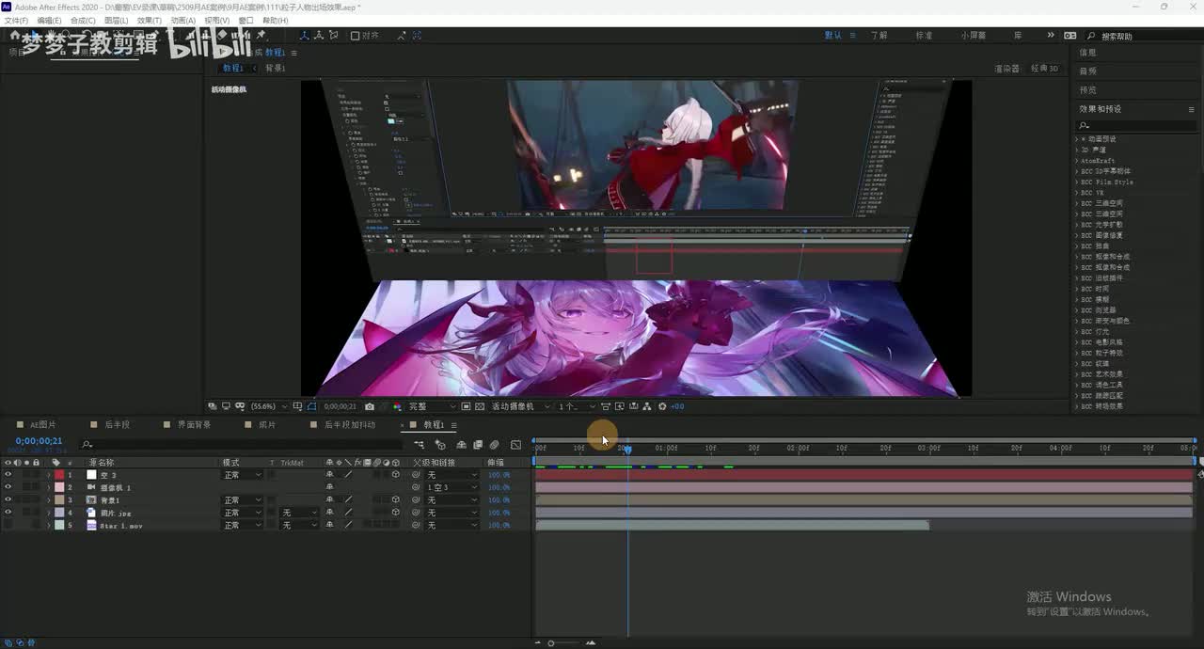Viewport: 1204px width, 649px height.
Task: Open the 编辑(E) menu
Action: point(50,20)
